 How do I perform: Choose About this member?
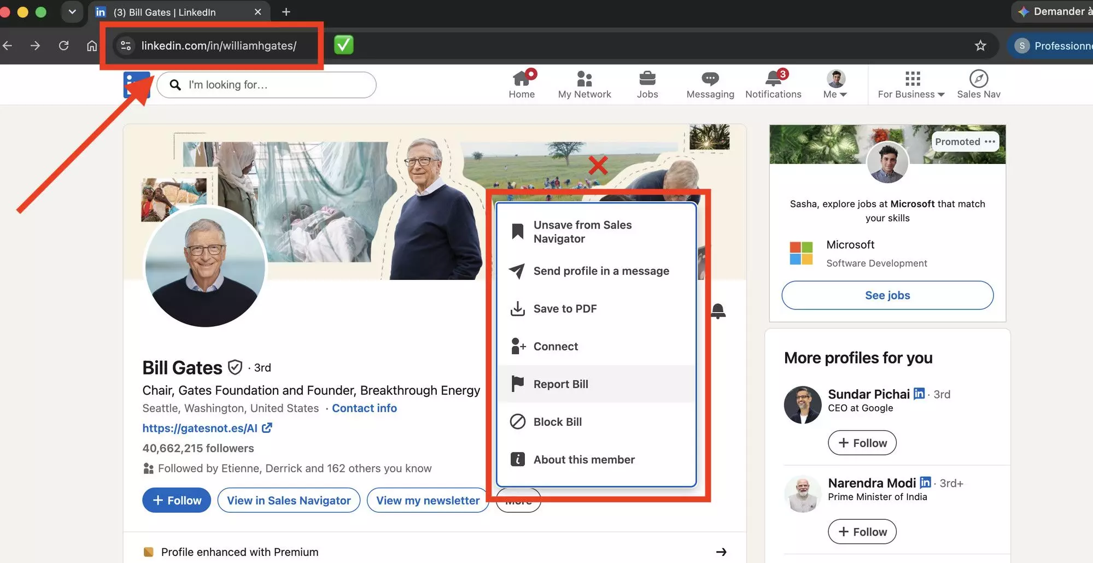[x=596, y=460]
